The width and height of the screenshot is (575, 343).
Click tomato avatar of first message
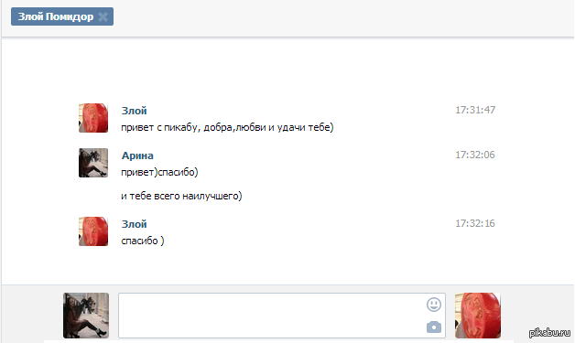[93, 118]
